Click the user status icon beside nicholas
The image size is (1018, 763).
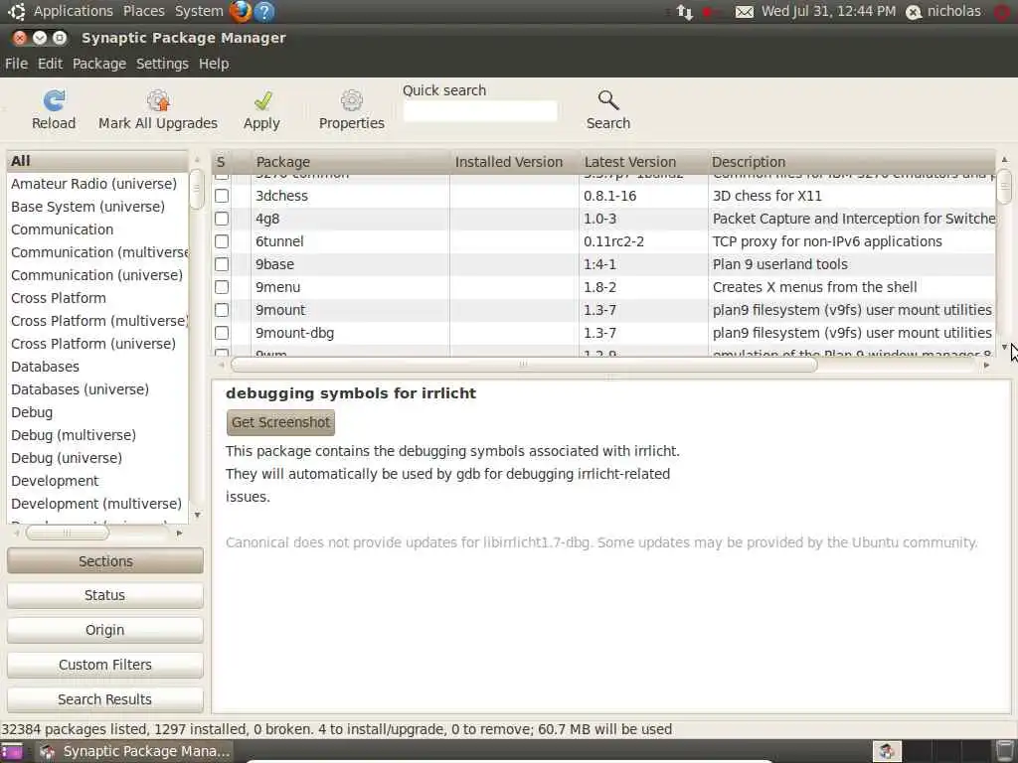(914, 12)
